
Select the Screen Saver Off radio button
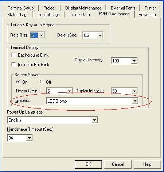click(x=42, y=82)
